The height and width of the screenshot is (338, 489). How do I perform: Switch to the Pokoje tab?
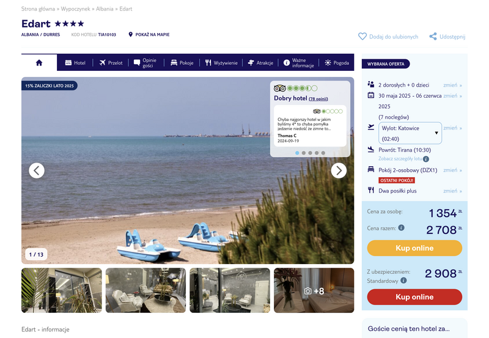point(182,63)
